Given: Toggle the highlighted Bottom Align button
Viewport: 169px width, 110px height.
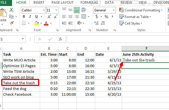Looking at the screenshot, I should 77,10.
